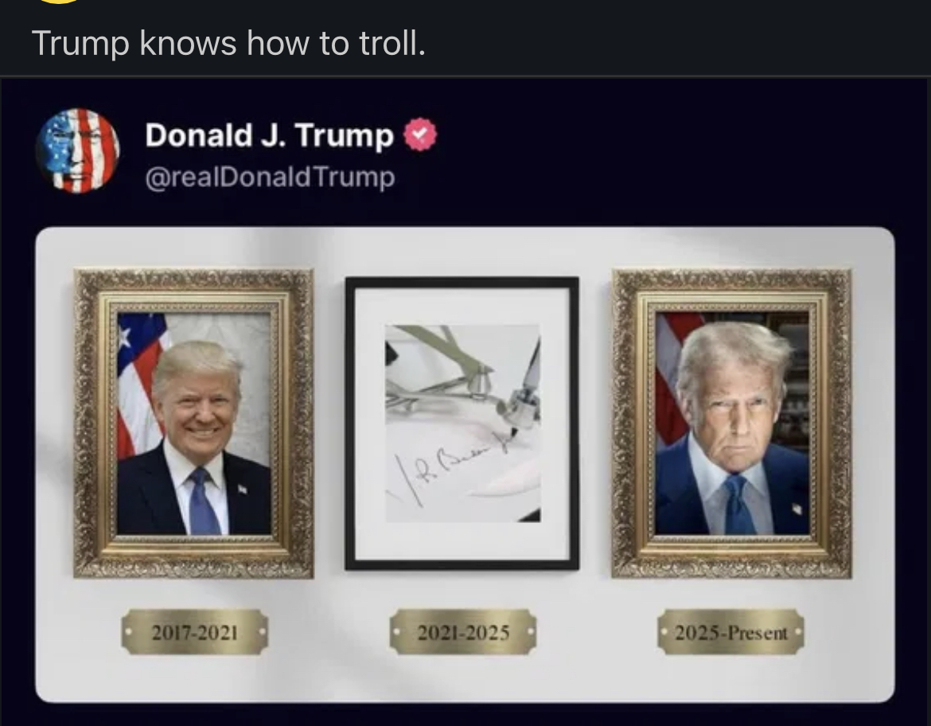Open the portrait above the "2025-Present" plaque

point(731,423)
